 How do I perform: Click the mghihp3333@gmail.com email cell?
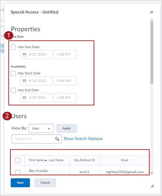coord(125,172)
